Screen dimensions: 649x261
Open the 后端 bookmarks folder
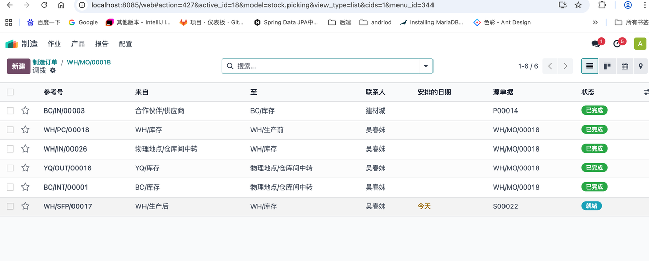point(340,22)
